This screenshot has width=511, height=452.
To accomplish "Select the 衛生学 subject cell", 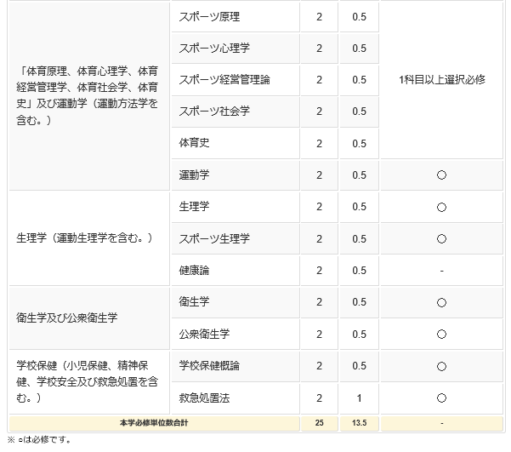I will pyautogui.click(x=236, y=302).
